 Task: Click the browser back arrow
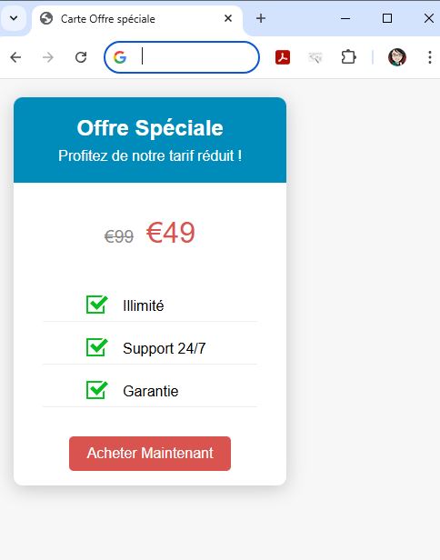15,57
